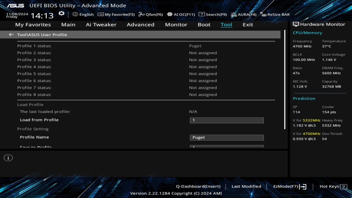Select the Profile Name label
This screenshot has height=198, width=352.
click(x=34, y=137)
